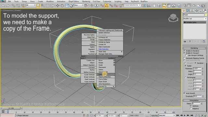Click the Undo arrow icon
208x117 pixels.
point(4,6)
